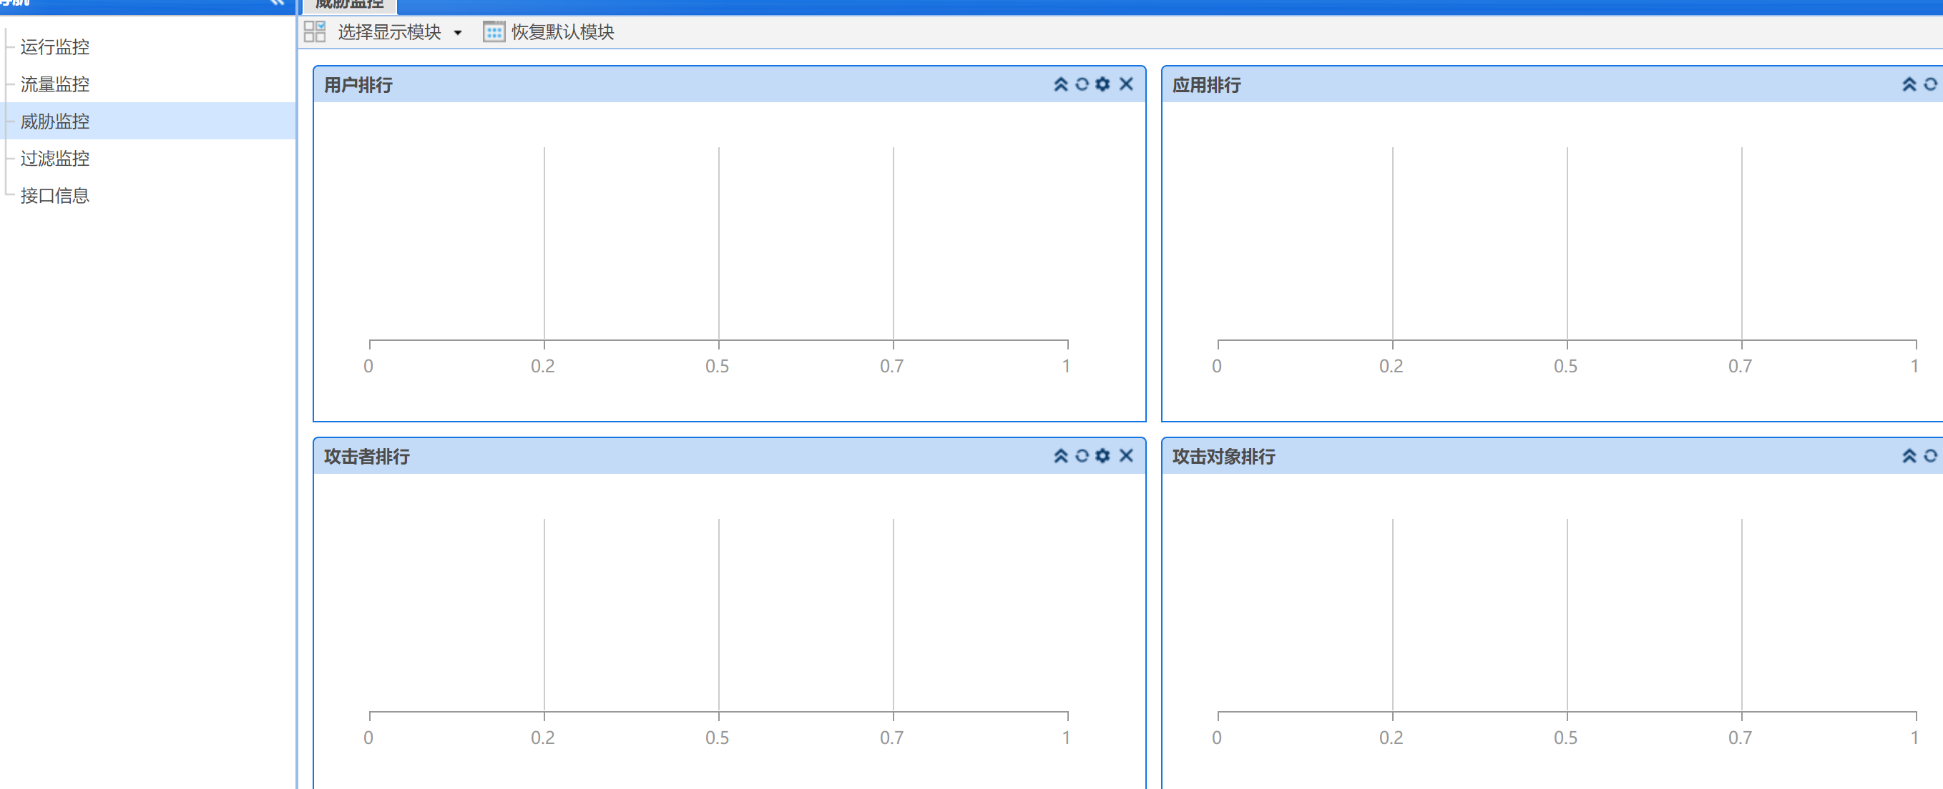Collapse the 用户排行 panel

coord(1060,84)
